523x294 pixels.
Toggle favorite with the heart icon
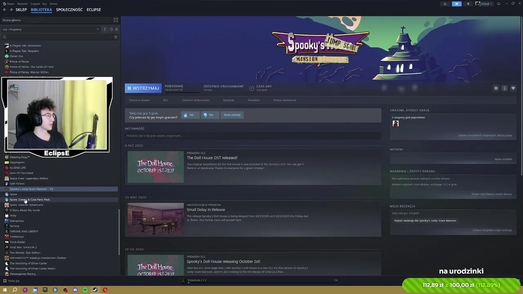tap(513, 88)
